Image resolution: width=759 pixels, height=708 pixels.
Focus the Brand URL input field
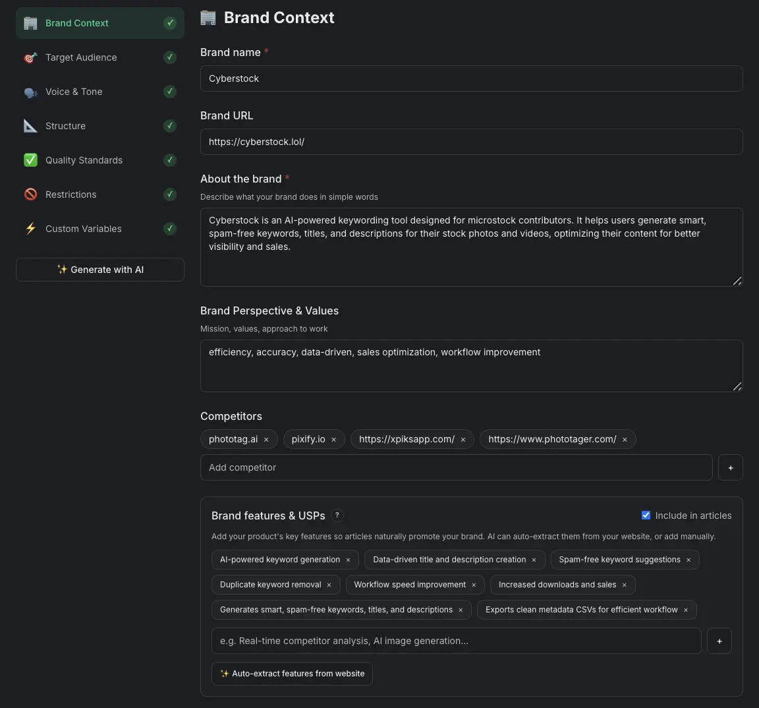(x=472, y=142)
